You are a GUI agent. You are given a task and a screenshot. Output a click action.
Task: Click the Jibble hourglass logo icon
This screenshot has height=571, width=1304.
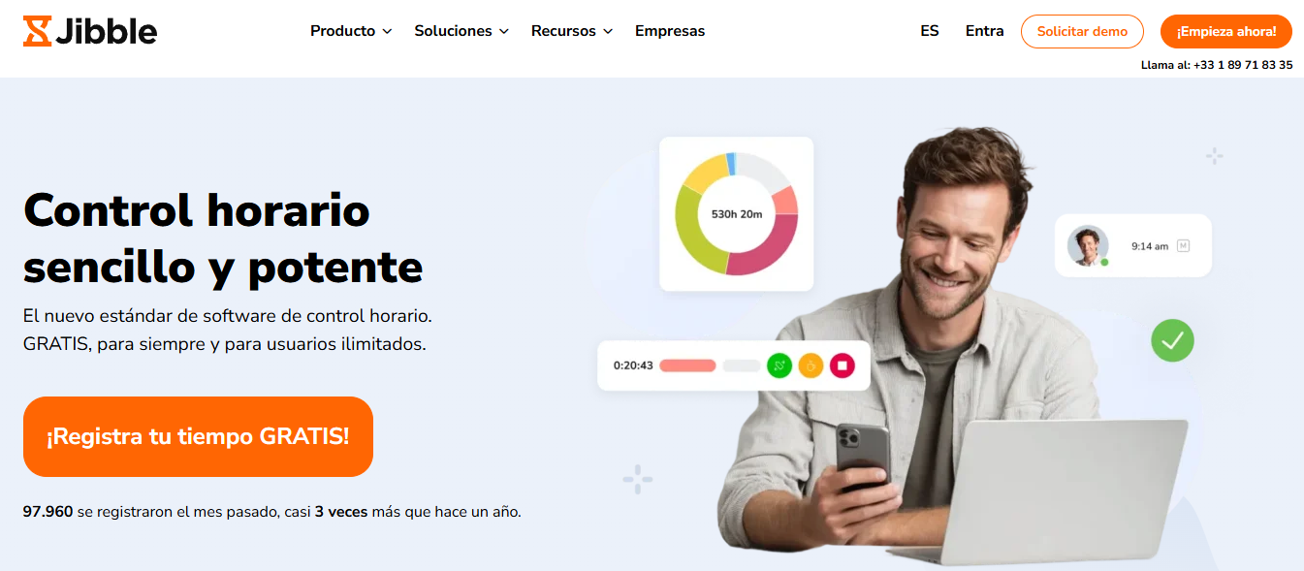37,31
